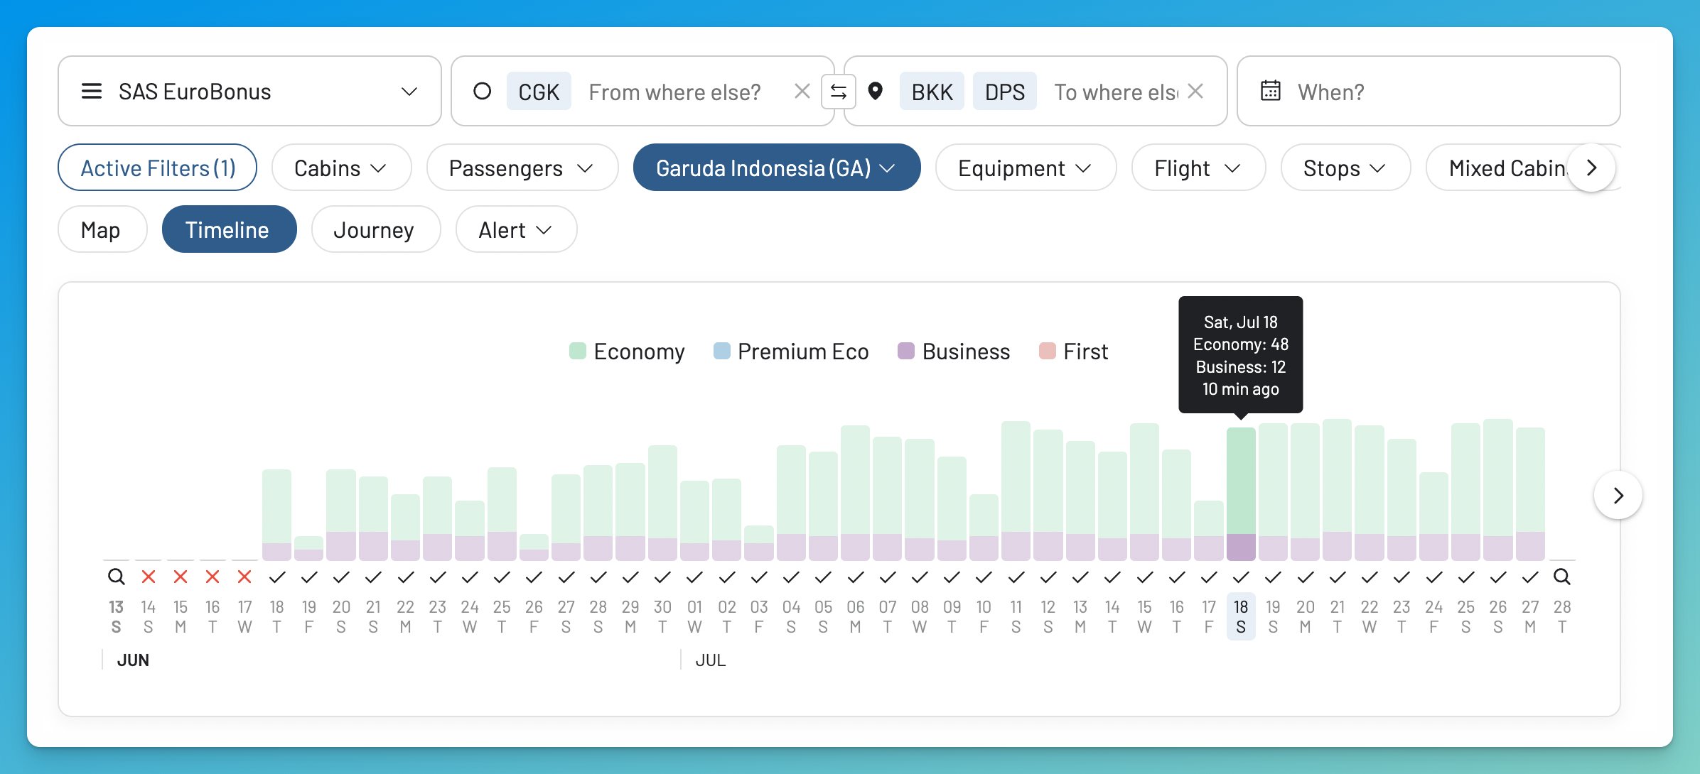This screenshot has width=1700, height=774.
Task: Select the June 18 Thursday availability bar
Action: point(276,515)
